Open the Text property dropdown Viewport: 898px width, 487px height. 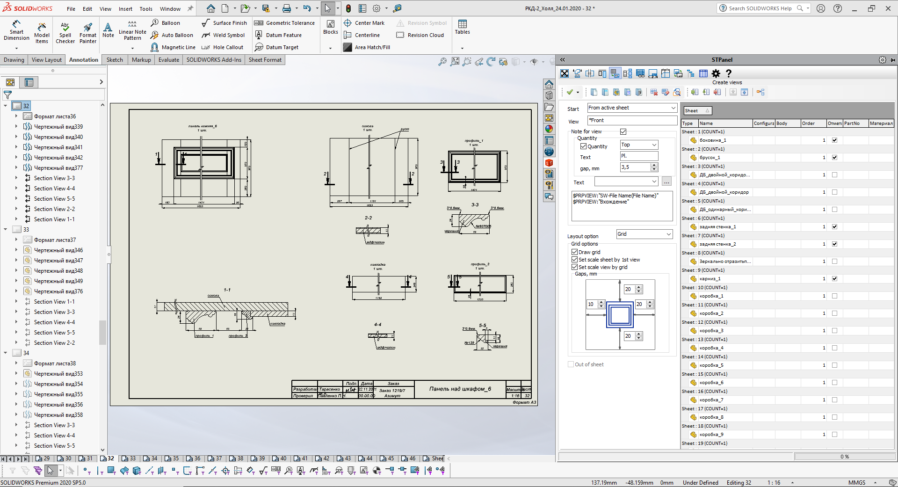tap(626, 182)
